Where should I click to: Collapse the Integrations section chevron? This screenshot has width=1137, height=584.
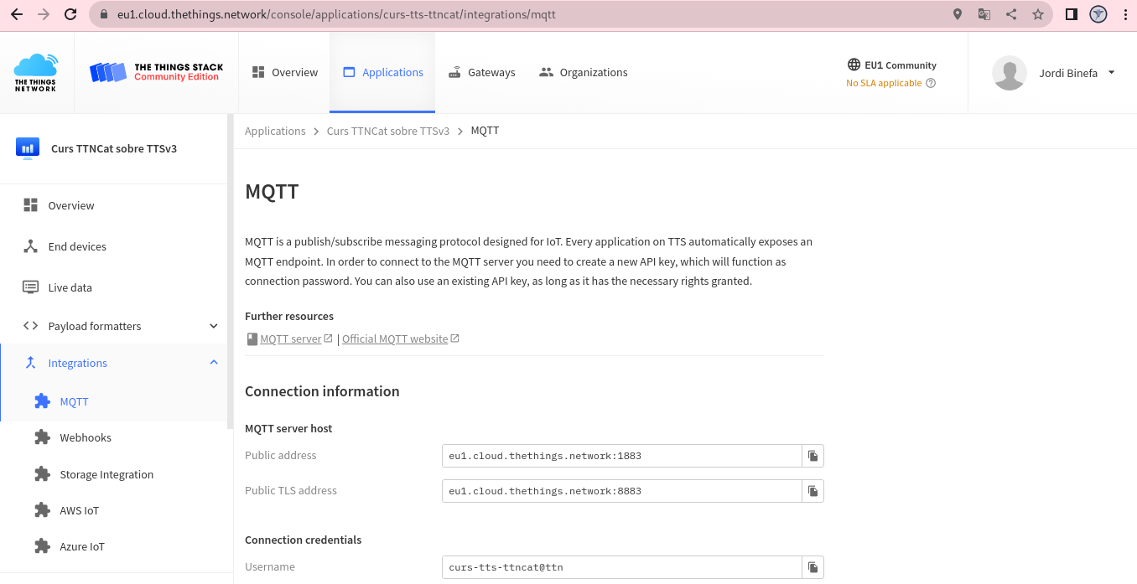214,363
